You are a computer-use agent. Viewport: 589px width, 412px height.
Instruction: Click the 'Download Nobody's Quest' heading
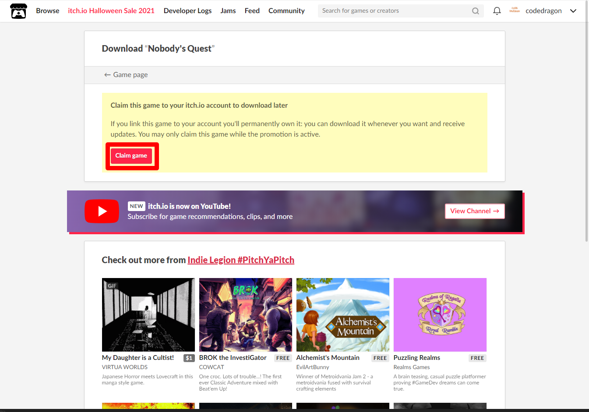click(158, 49)
